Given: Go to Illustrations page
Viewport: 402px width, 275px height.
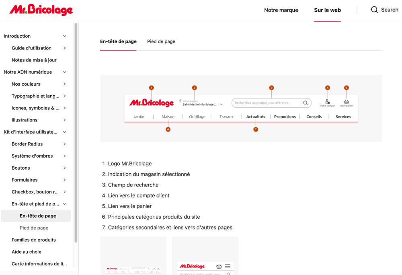Looking at the screenshot, I should [x=25, y=120].
